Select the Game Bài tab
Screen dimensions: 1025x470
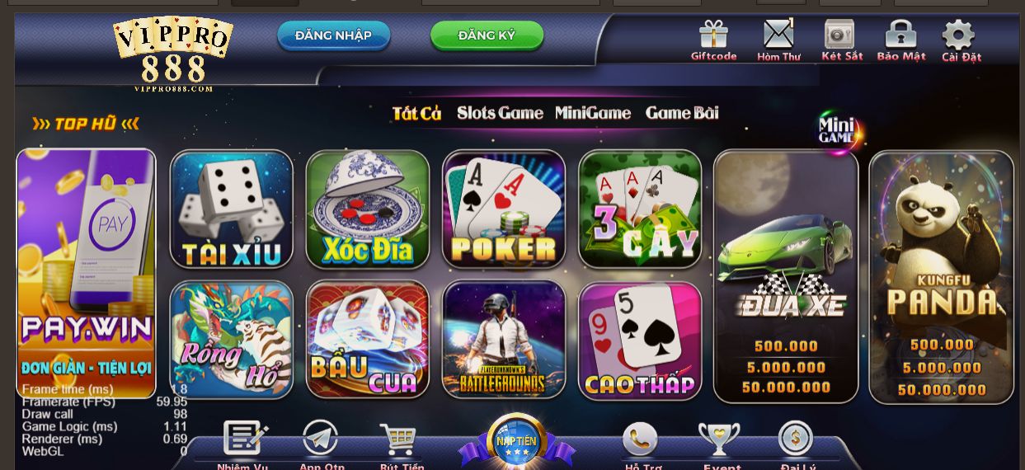[682, 113]
